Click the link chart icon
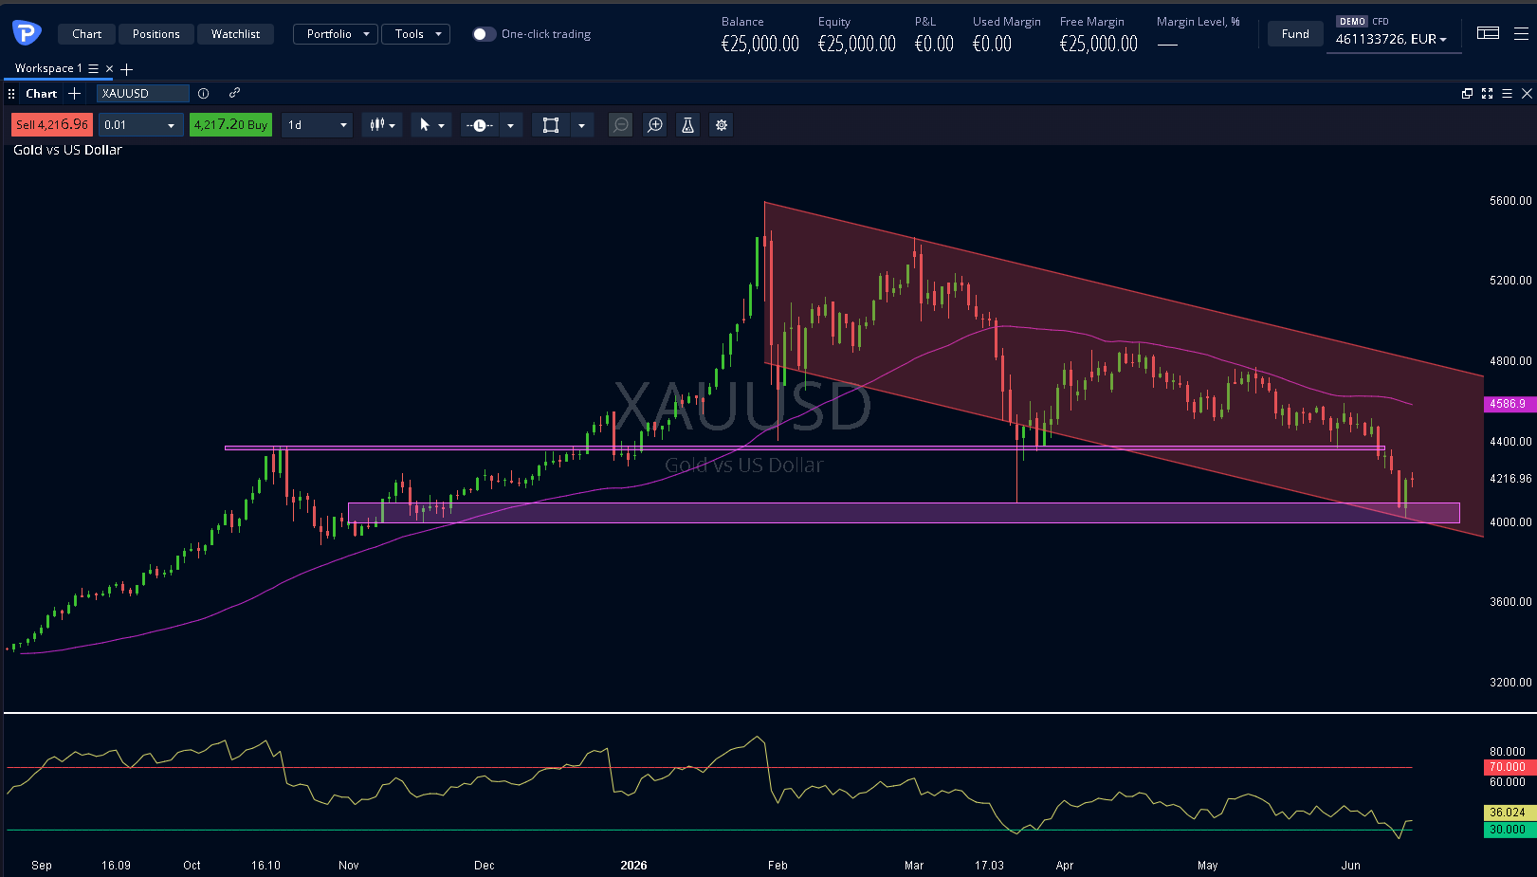This screenshot has width=1537, height=877. click(x=234, y=93)
